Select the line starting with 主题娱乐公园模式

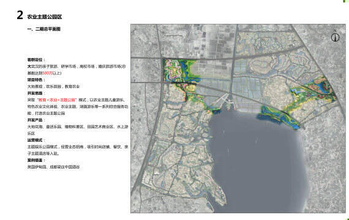[78, 147]
